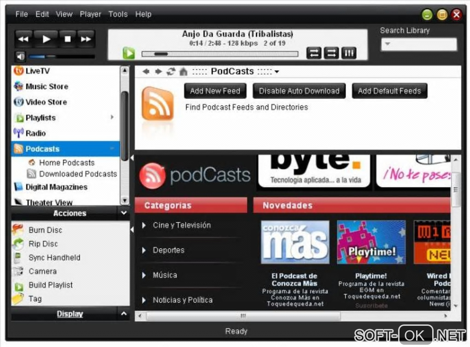Click the Add Default Feeds button
This screenshot has height=347, width=470.
[389, 91]
